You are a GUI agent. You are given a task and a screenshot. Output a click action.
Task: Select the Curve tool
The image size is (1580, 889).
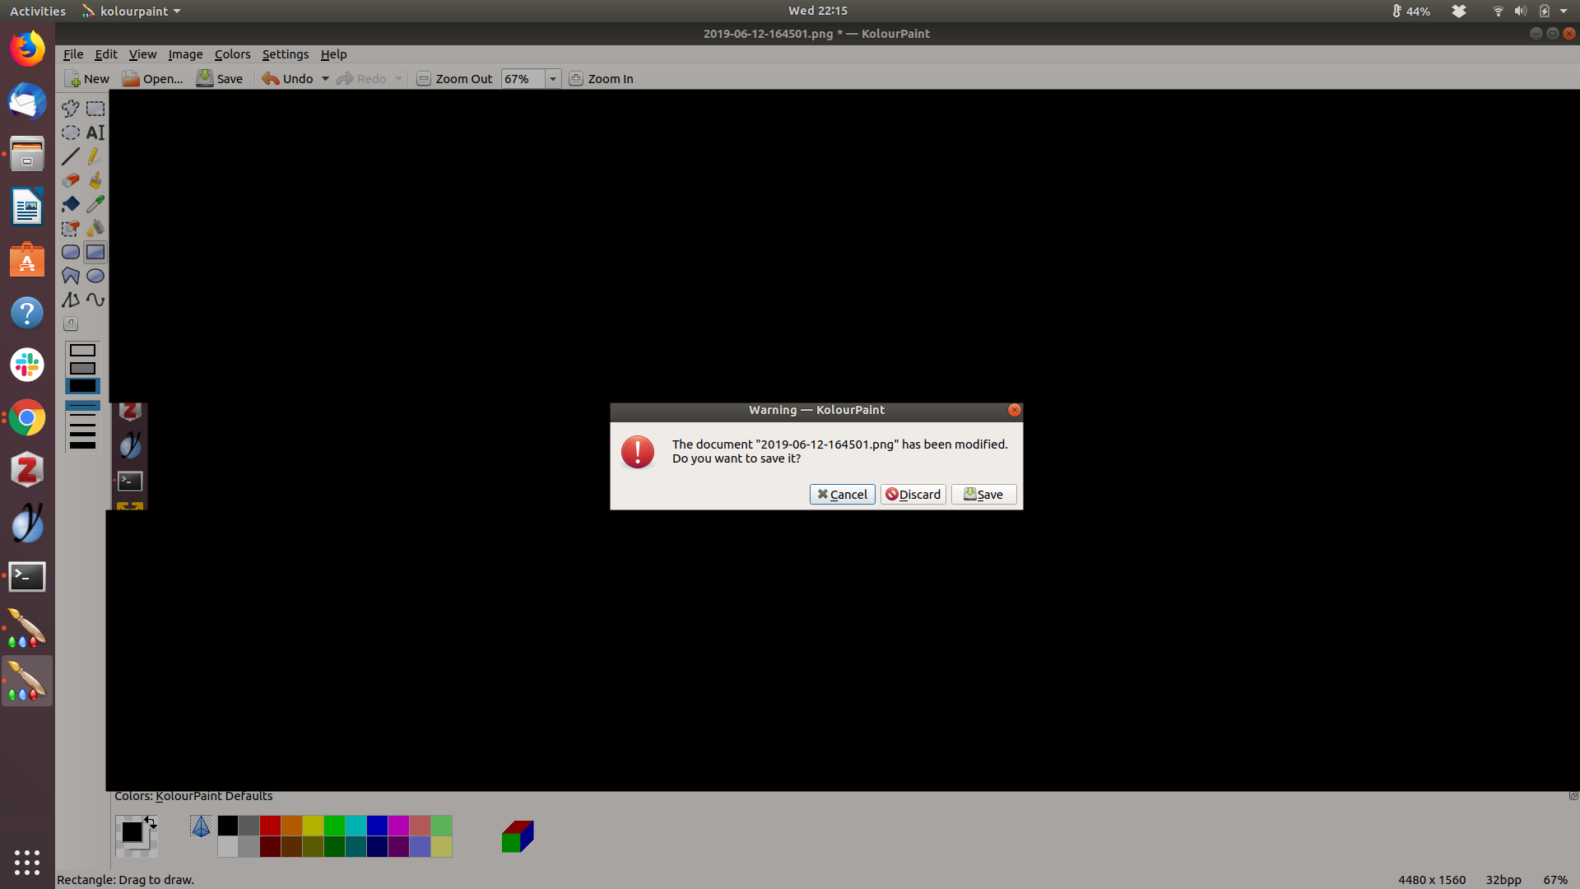(x=95, y=300)
